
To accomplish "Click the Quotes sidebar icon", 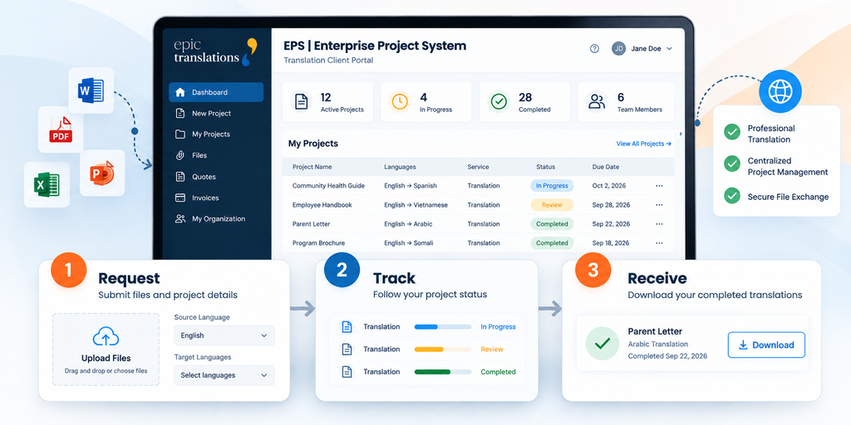I will [x=180, y=177].
